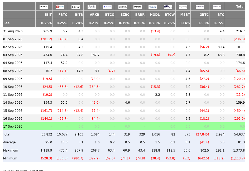Click the 03 Sep 2026 date cell

pyautogui.click(x=13, y=55)
